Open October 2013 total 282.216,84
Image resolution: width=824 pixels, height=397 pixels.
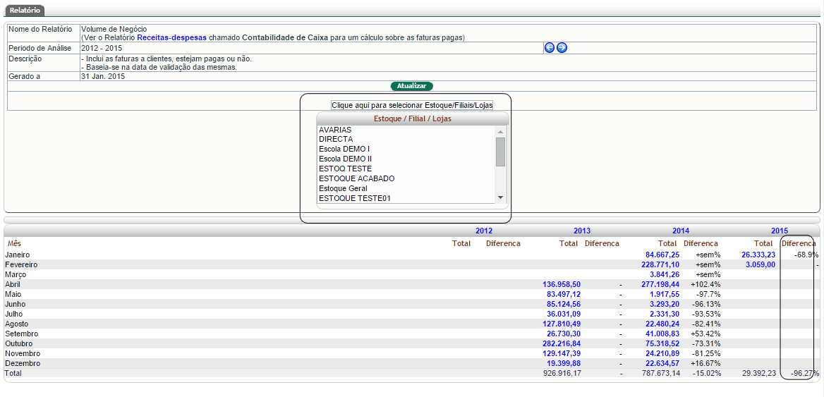(x=562, y=343)
